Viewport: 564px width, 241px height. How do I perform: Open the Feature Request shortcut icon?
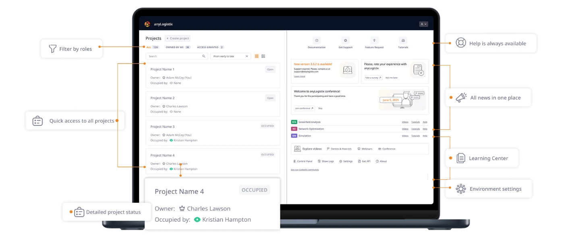coord(374,41)
